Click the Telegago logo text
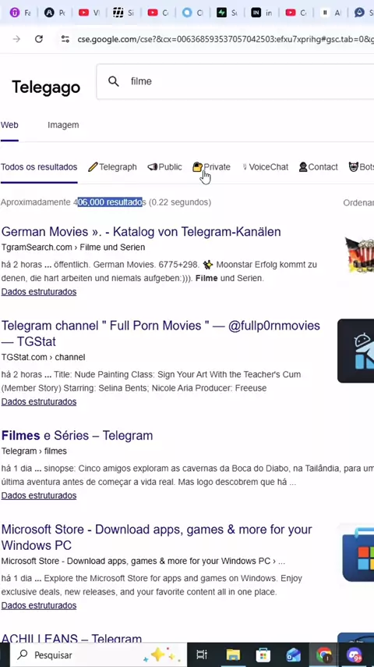Image resolution: width=374 pixels, height=667 pixels. click(x=46, y=87)
